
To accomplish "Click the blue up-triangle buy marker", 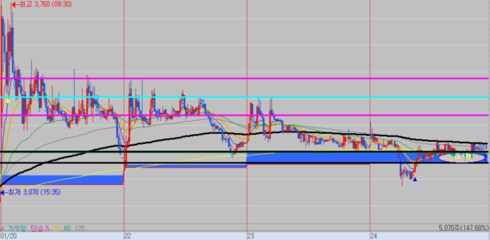I will pos(415,179).
